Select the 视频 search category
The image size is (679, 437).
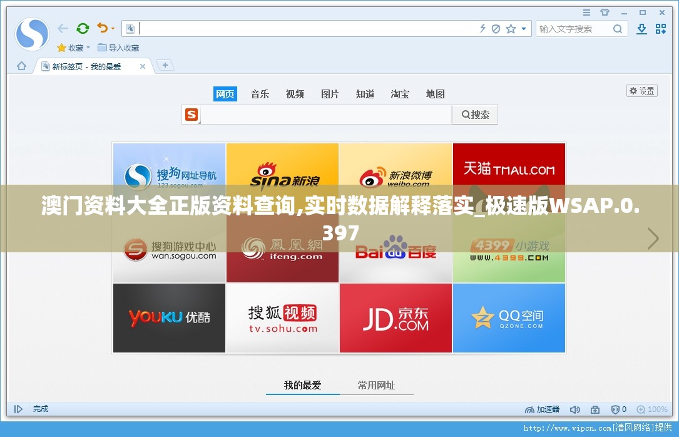295,94
